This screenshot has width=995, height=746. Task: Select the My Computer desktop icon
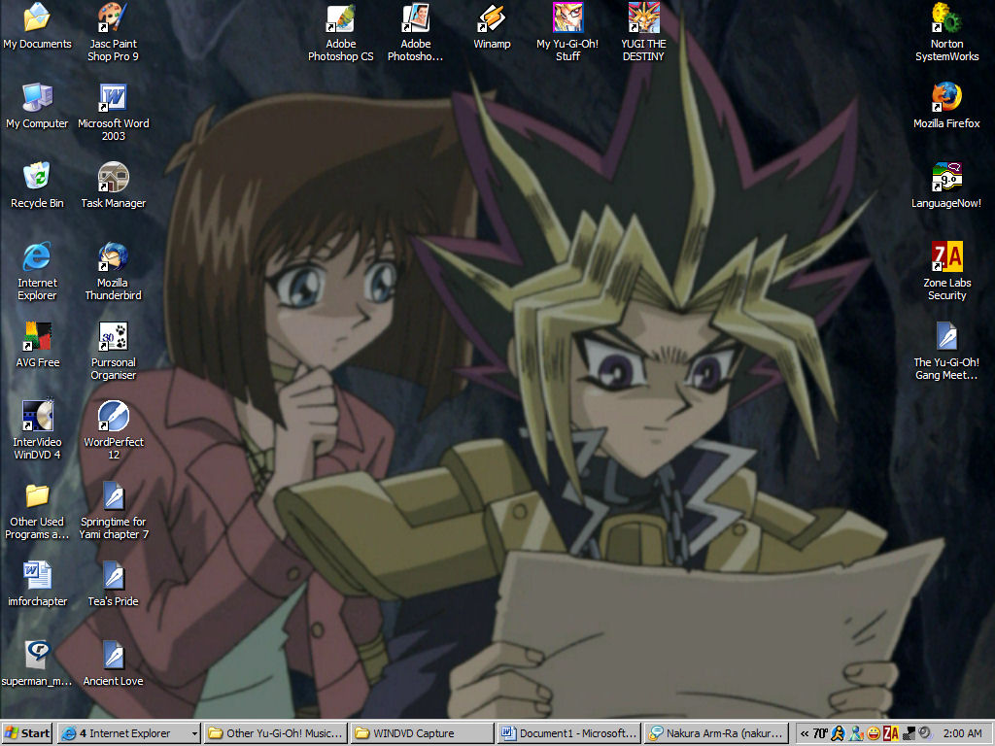[x=37, y=108]
